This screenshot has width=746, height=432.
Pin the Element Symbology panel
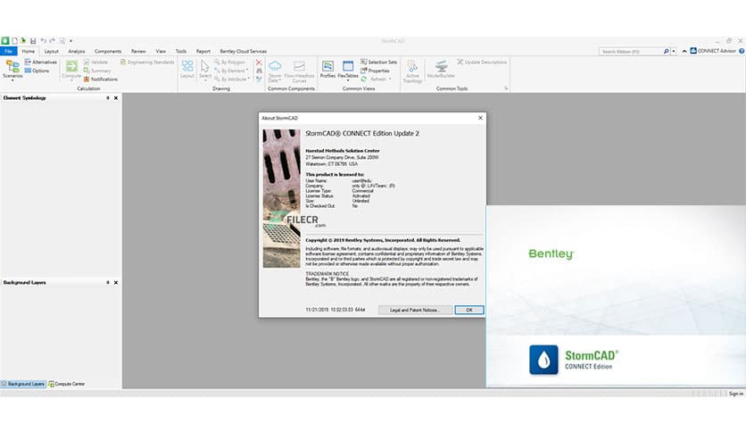[108, 97]
